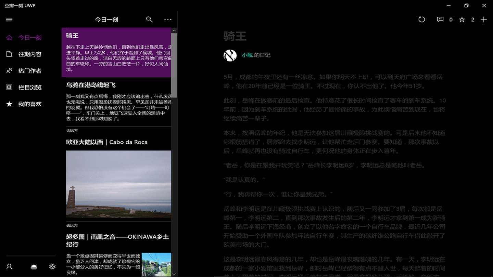Favorite the article with the star icon
493x277 pixels.
462,19
